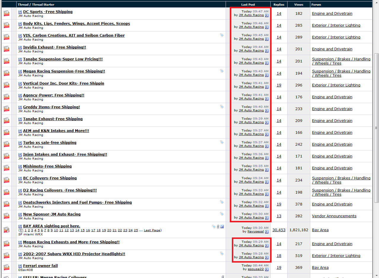The height and width of the screenshot is (278, 379).
Task: Click the tag icon on Greddy Items row
Action: pyautogui.click(x=222, y=107)
